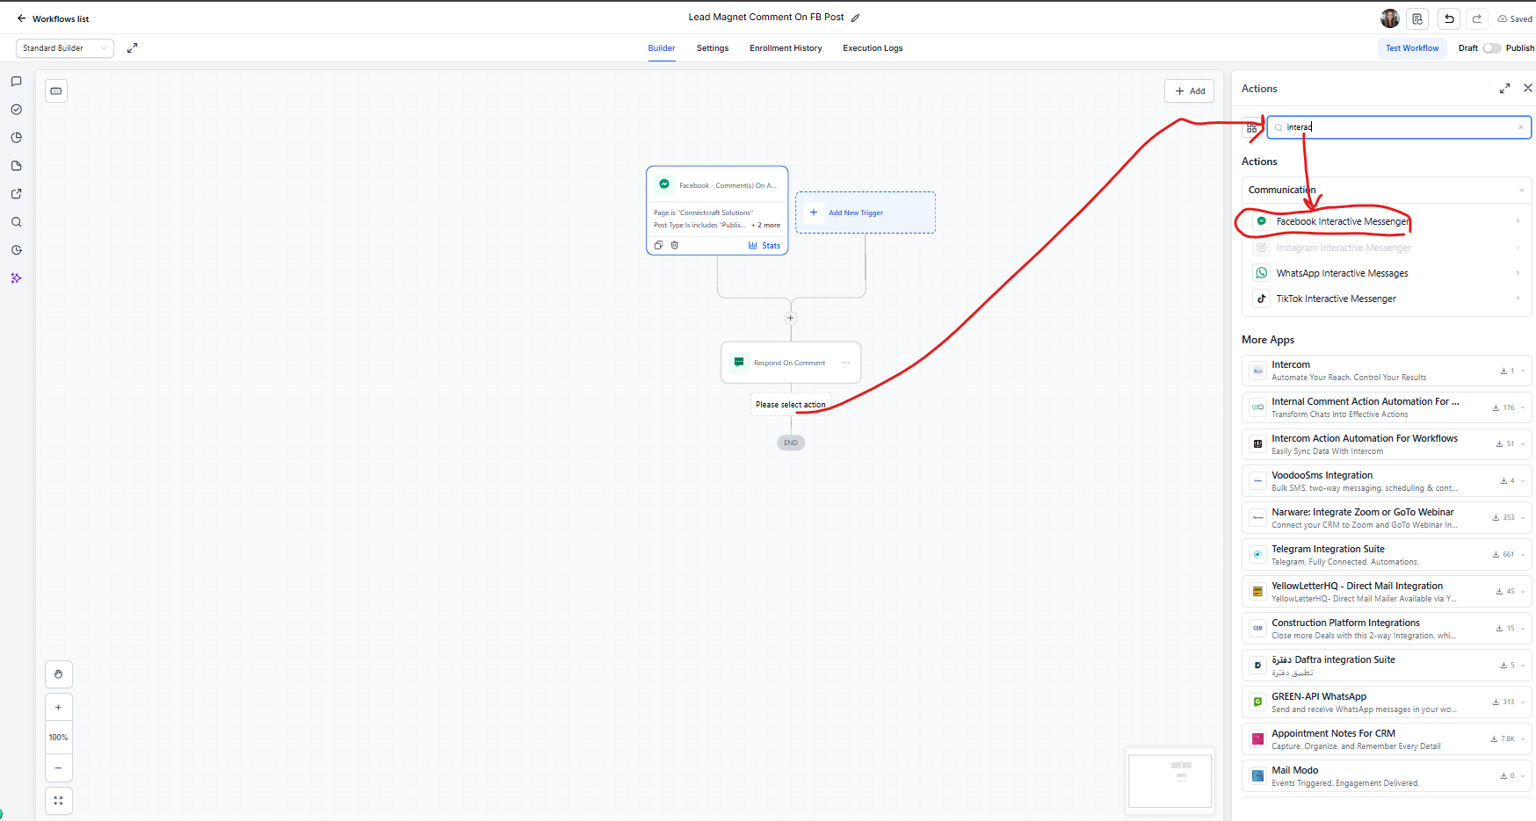
Task: Open the pie chart sidebar icon
Action: pos(16,138)
